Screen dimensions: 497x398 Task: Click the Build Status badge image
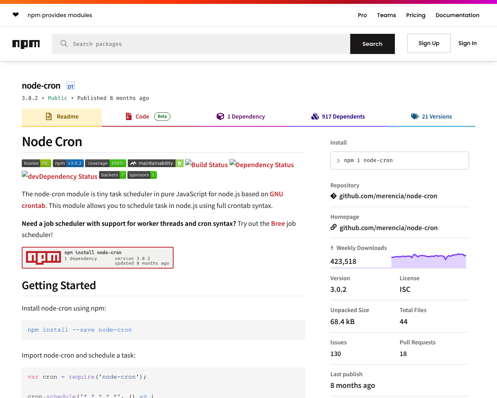[207, 164]
